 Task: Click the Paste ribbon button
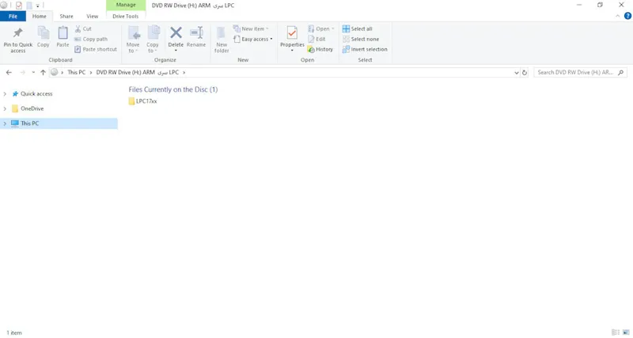[x=63, y=37]
